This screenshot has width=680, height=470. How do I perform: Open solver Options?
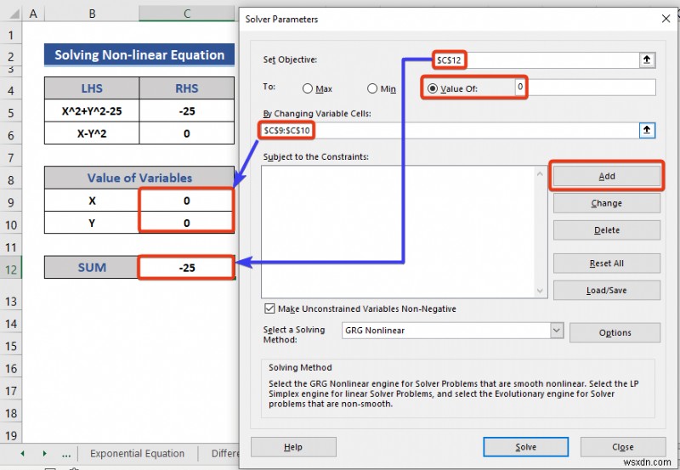pyautogui.click(x=615, y=333)
